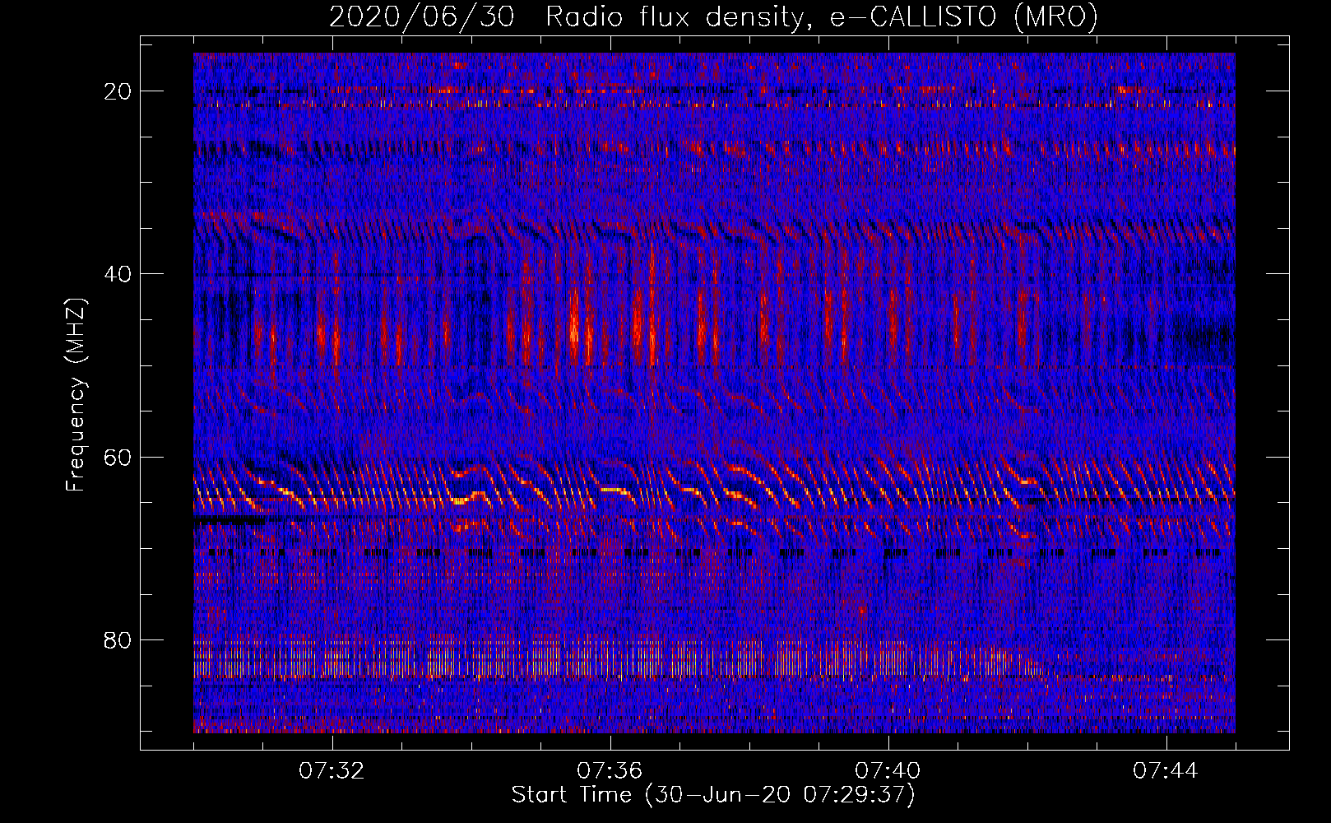Click the 07:36 time tick label
This screenshot has height=823, width=1331.
[x=610, y=771]
